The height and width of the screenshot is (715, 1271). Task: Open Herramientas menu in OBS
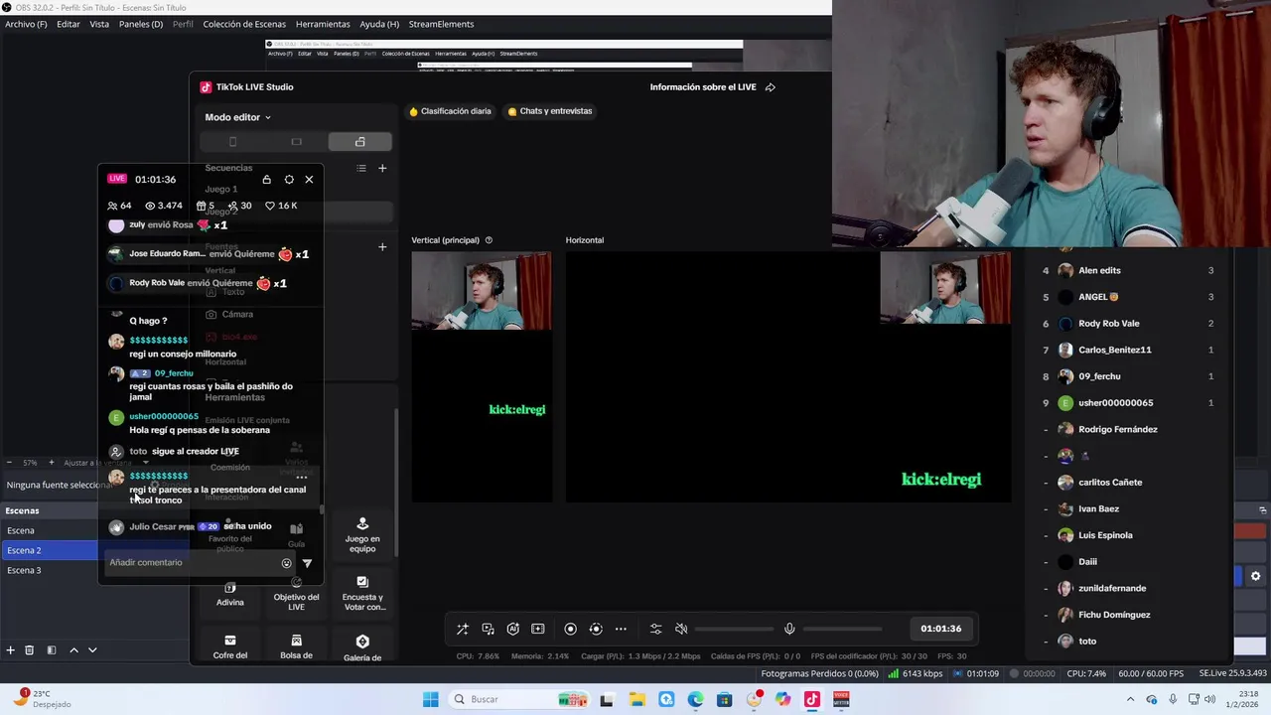(x=323, y=24)
